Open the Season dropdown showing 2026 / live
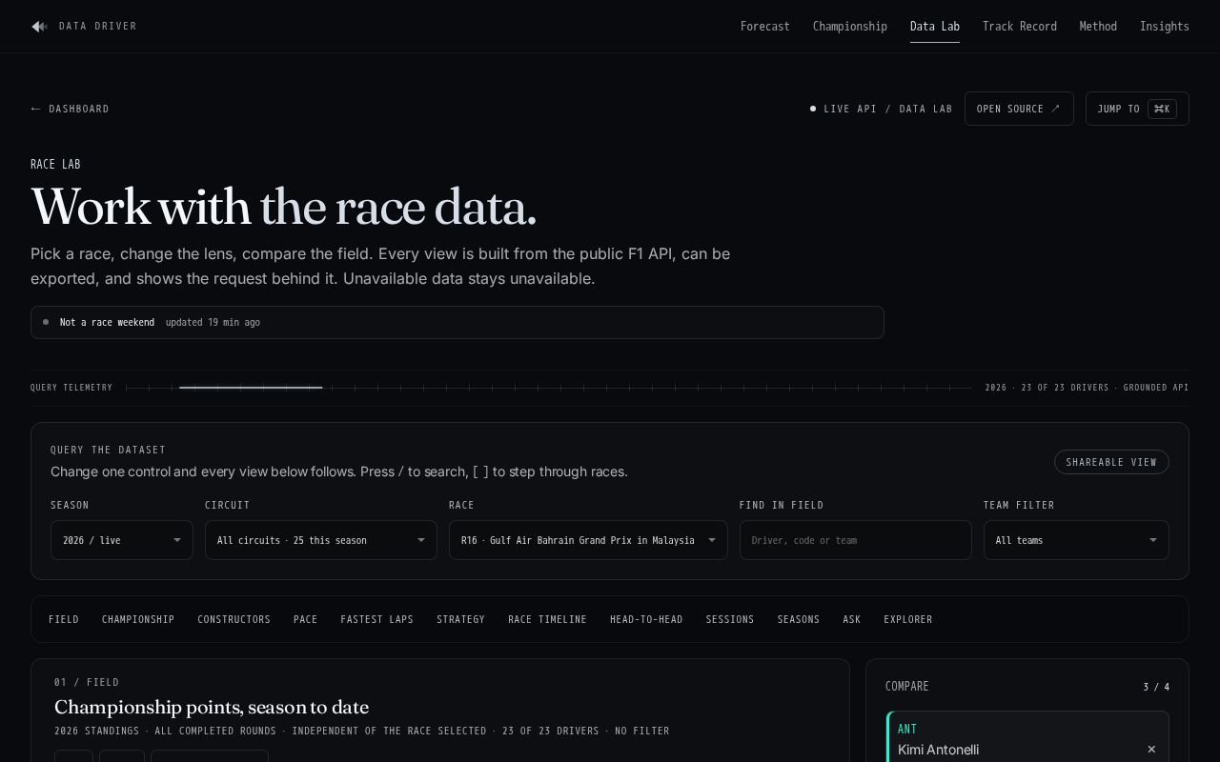Screen dimensions: 1220x762 tap(122, 540)
